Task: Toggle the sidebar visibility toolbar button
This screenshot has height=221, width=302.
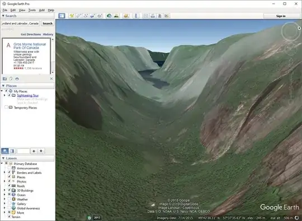Action: coord(62,16)
